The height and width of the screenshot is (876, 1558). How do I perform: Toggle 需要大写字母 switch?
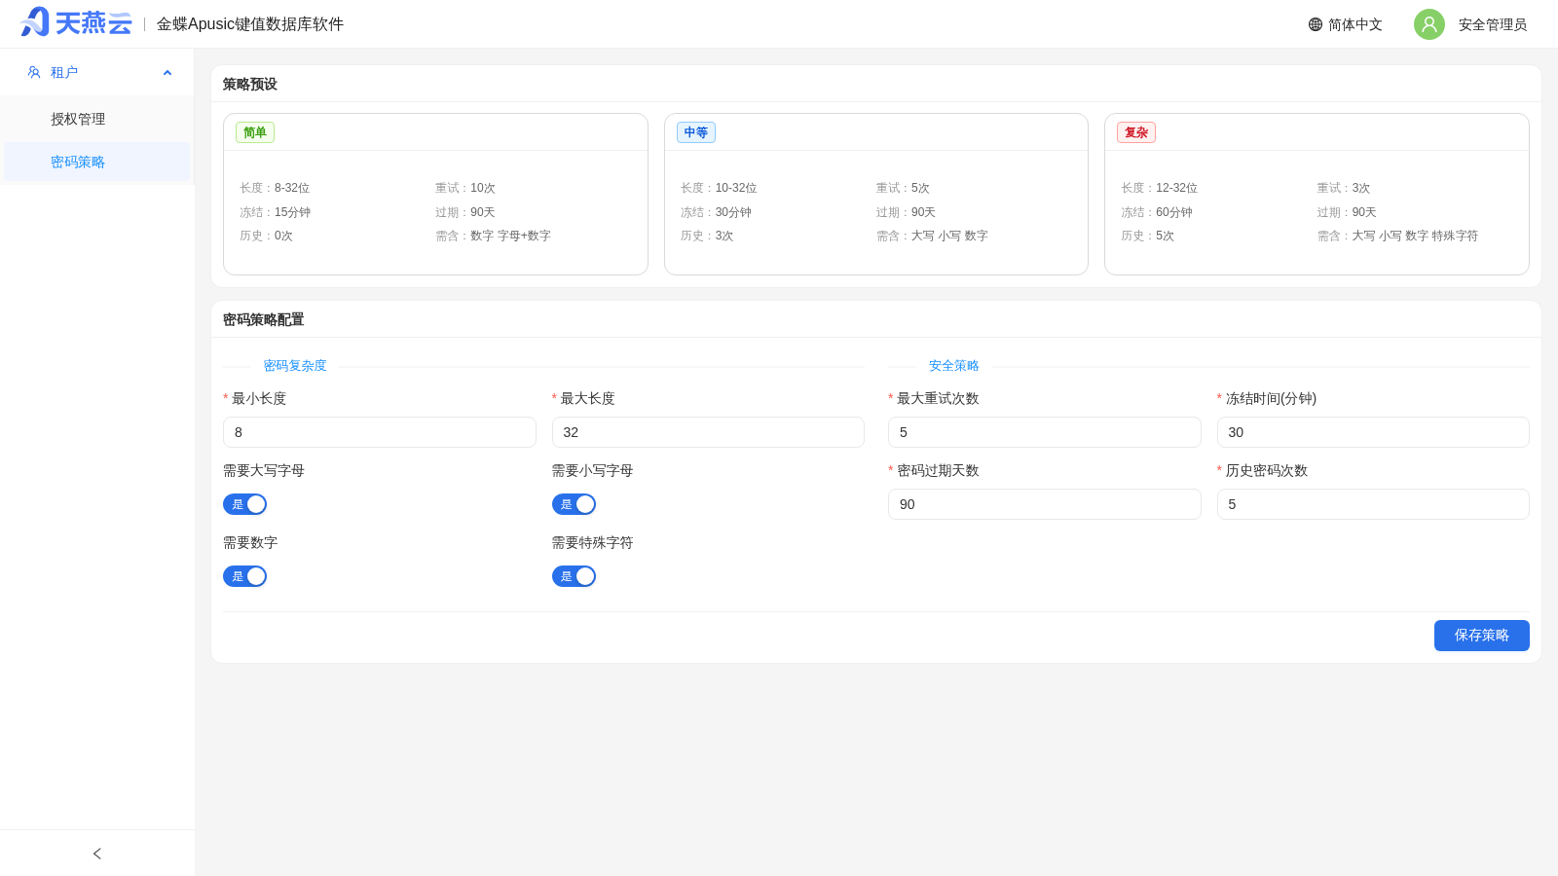click(x=244, y=504)
